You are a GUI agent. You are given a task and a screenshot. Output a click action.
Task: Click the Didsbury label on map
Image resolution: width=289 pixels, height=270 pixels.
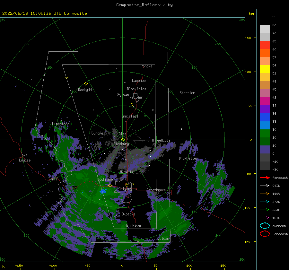click(x=121, y=144)
